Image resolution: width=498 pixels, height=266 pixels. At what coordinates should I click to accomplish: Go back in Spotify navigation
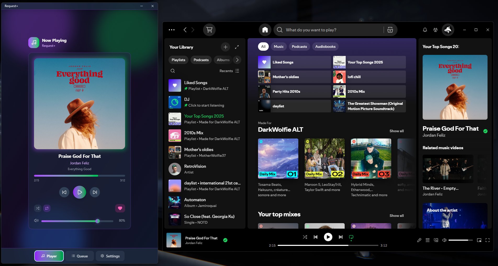point(185,30)
